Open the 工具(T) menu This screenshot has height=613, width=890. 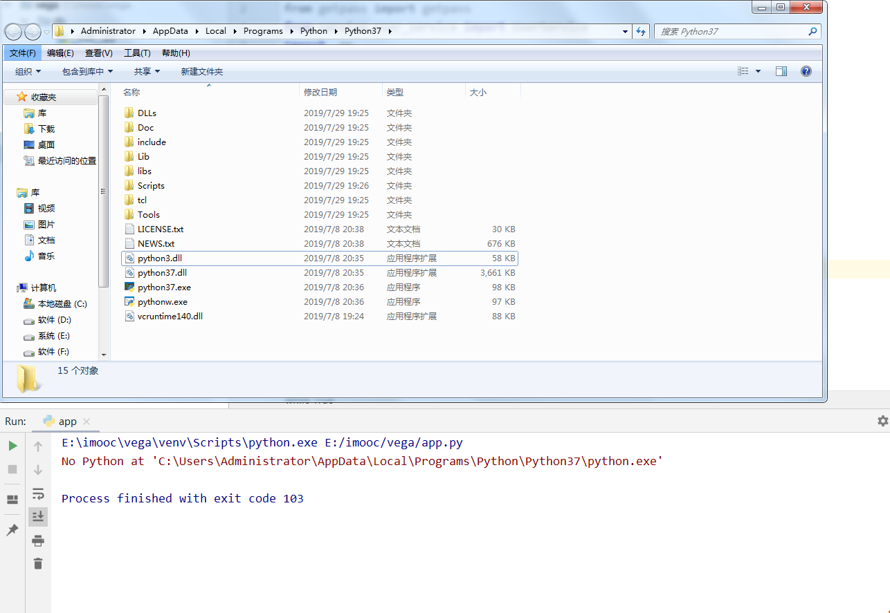tap(137, 53)
